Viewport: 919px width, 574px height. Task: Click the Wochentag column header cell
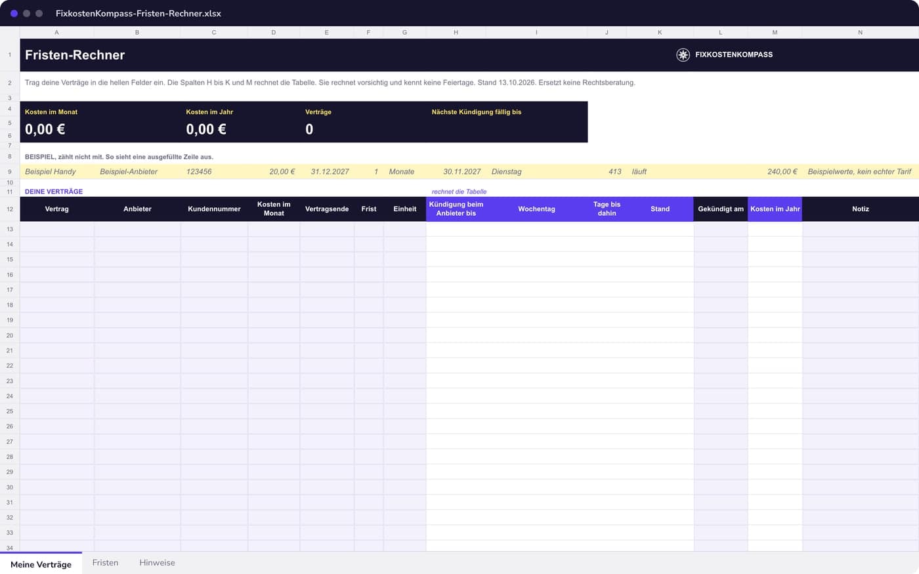(536, 209)
